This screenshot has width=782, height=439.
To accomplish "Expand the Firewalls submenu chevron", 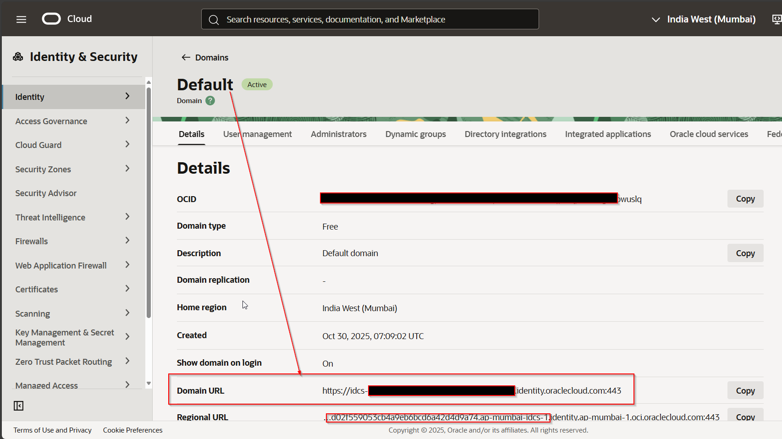I will (127, 241).
